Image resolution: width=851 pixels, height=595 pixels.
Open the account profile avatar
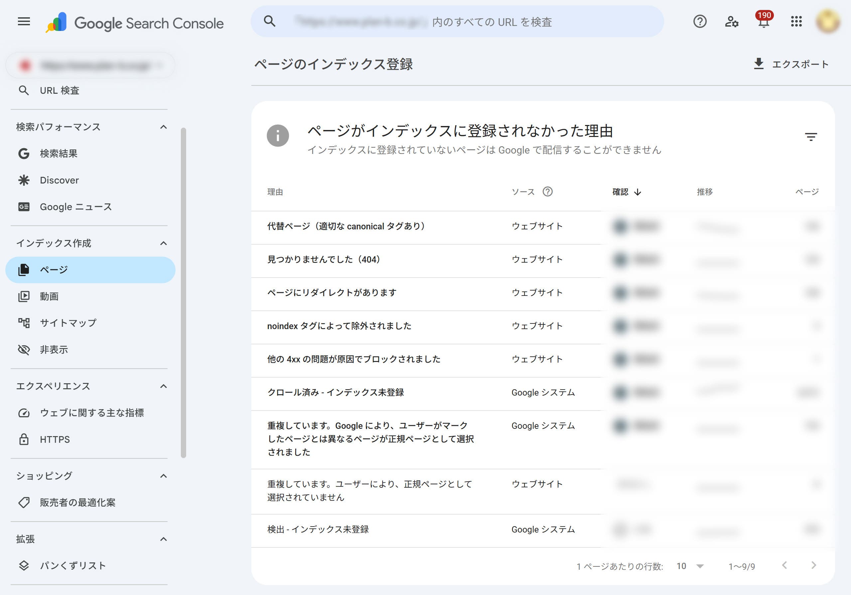[x=828, y=22]
